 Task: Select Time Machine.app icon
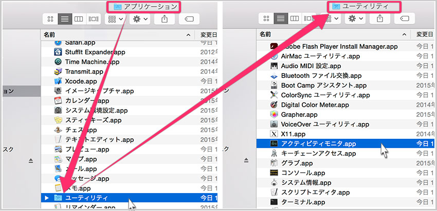(x=58, y=61)
